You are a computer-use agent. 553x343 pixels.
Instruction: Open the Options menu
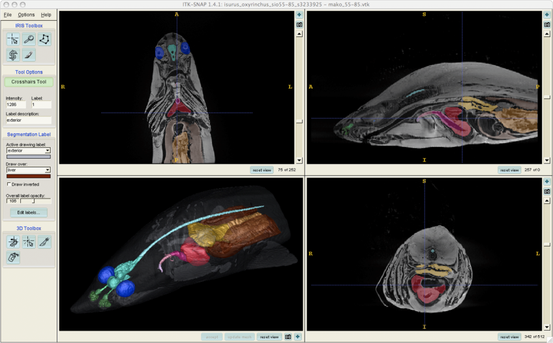point(26,14)
